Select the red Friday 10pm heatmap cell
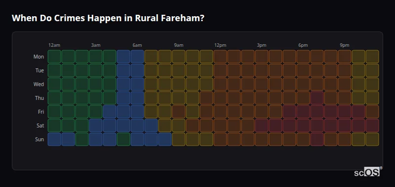Viewport: 395px width, 187px height. click(358, 112)
